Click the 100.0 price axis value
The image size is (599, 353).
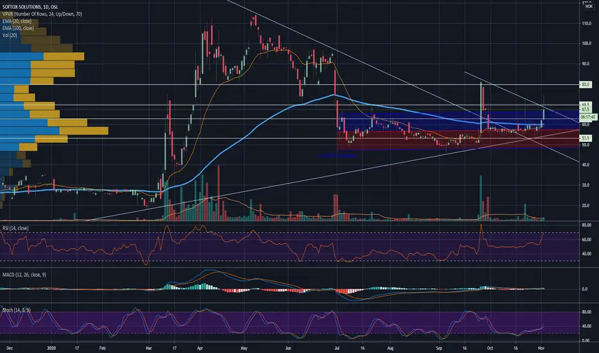tap(586, 44)
